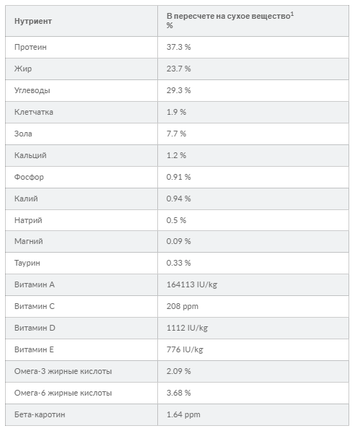Select the Клетчатка row label
Screen dimensions: 355x431
coord(34,112)
